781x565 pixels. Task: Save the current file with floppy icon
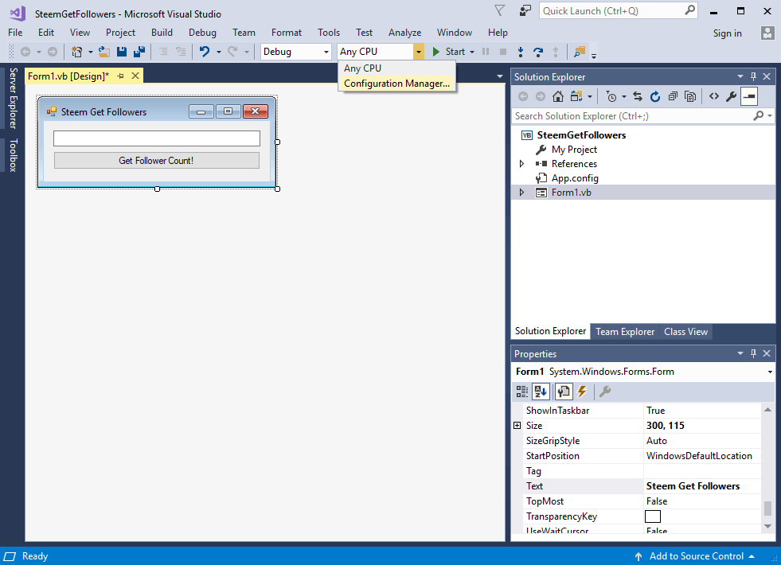(122, 51)
